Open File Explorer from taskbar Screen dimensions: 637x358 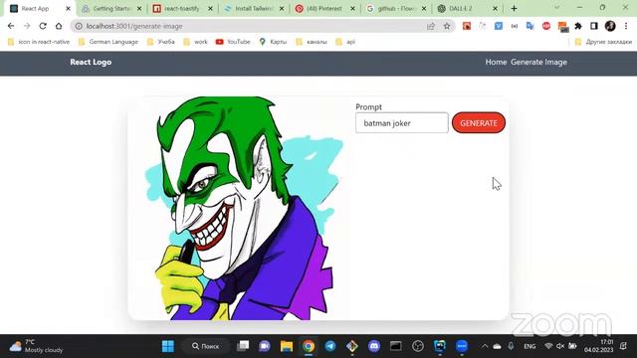[x=287, y=346]
